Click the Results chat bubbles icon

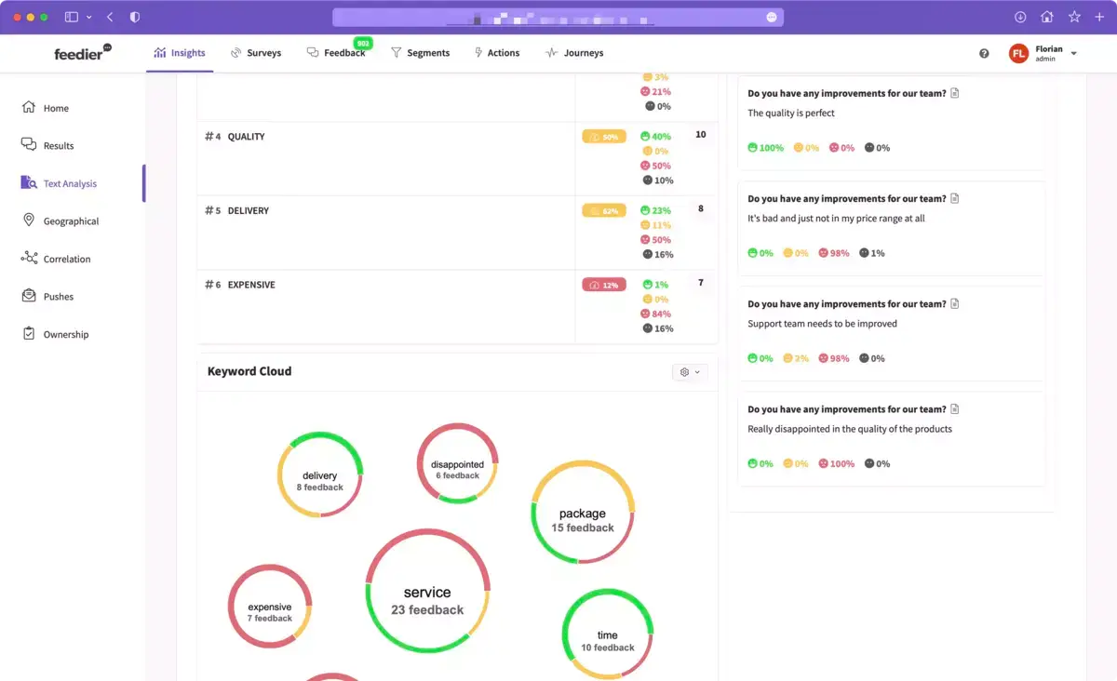click(29, 145)
